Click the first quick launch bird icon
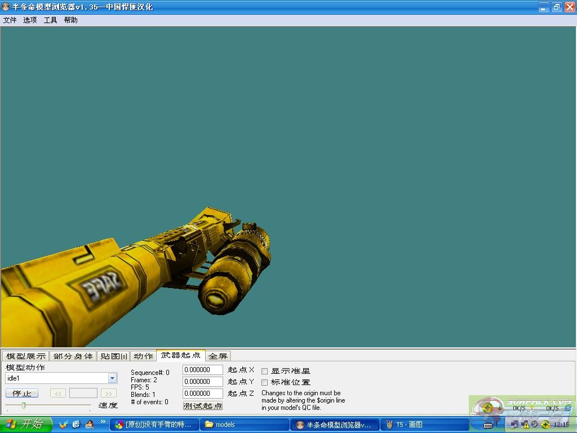Image resolution: width=577 pixels, height=433 pixels. click(64, 424)
